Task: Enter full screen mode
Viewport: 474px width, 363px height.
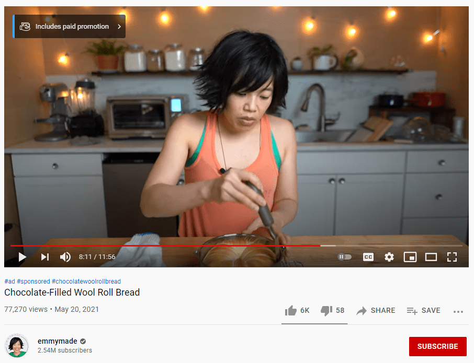Action: tap(452, 257)
